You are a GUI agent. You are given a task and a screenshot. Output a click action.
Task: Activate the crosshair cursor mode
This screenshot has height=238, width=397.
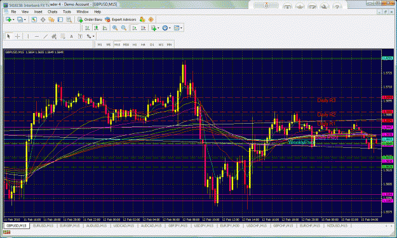click(x=18, y=36)
